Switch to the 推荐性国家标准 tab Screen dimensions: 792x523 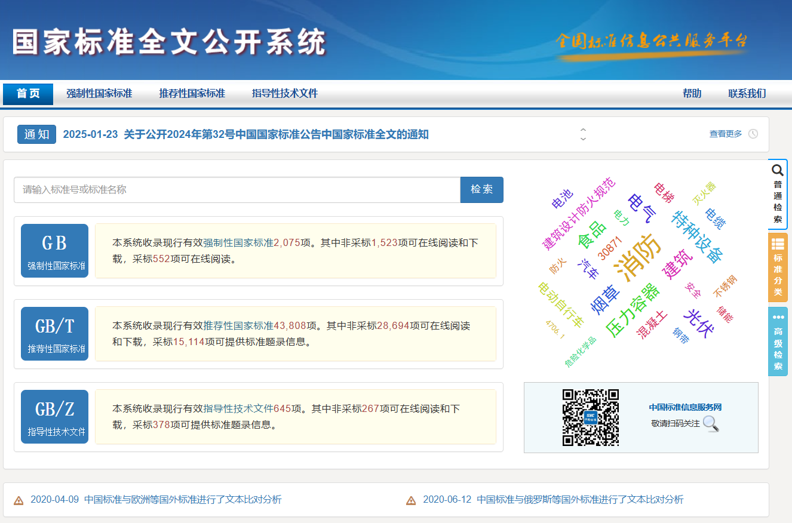click(192, 94)
